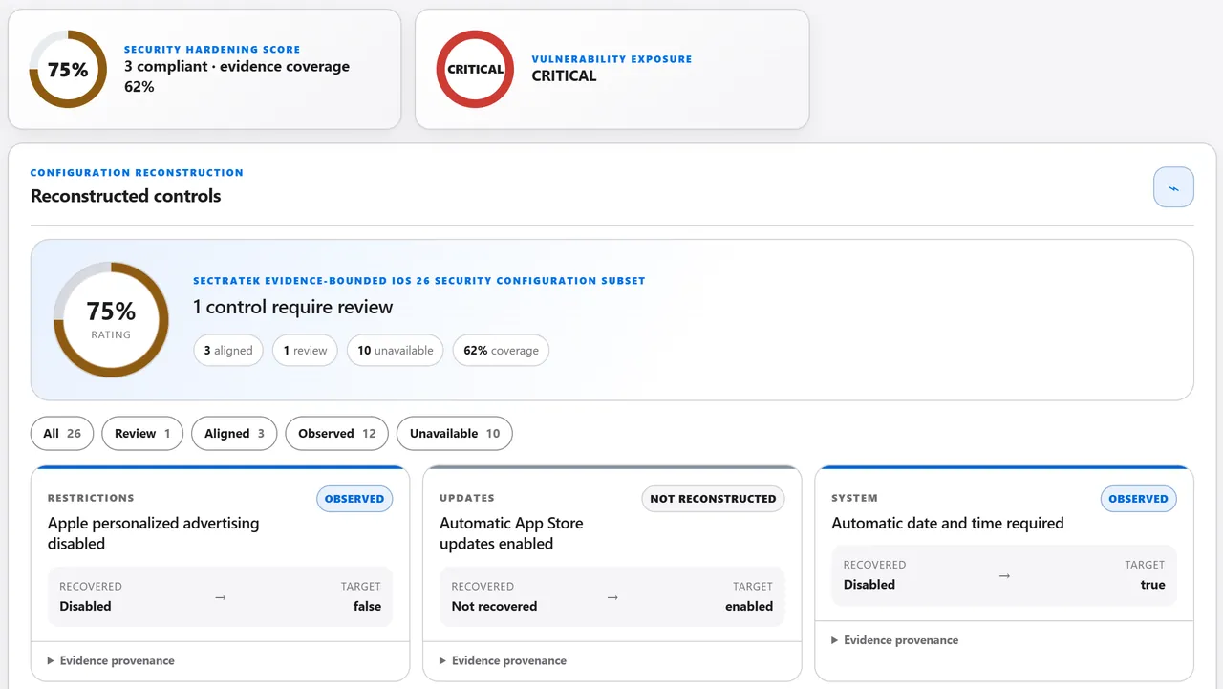
Task: Click the 1 review summary pill
Action: click(305, 351)
